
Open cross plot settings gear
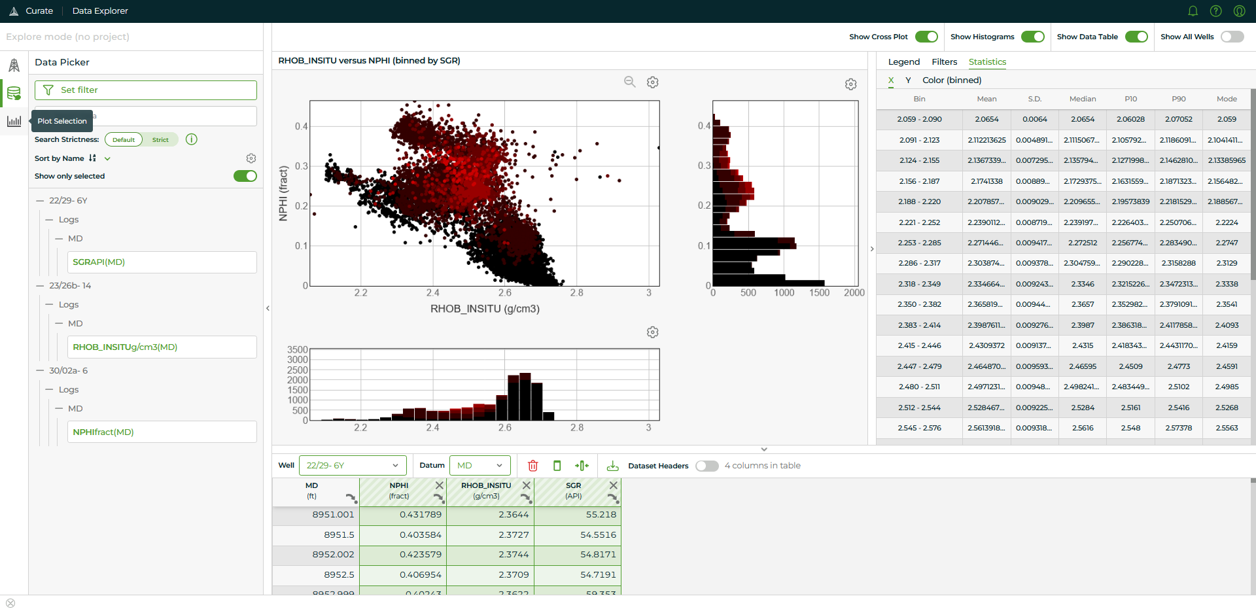[x=653, y=82]
